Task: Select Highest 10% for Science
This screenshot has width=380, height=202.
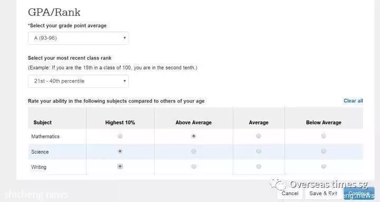Action: point(120,151)
